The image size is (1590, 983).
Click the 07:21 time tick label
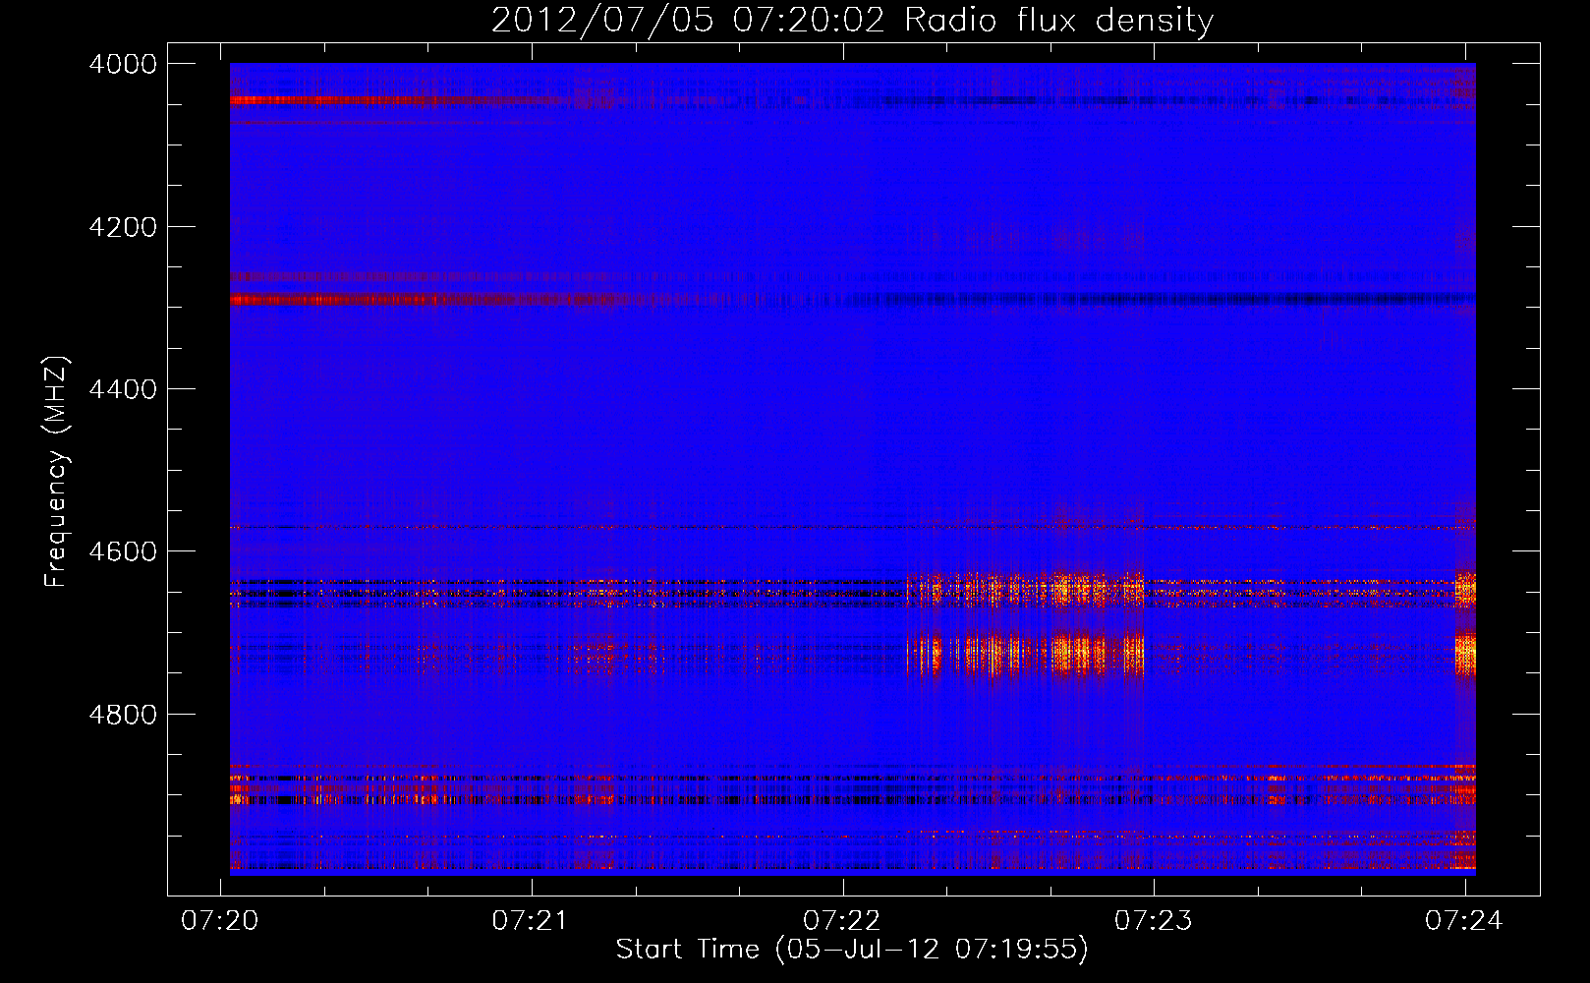(x=531, y=920)
